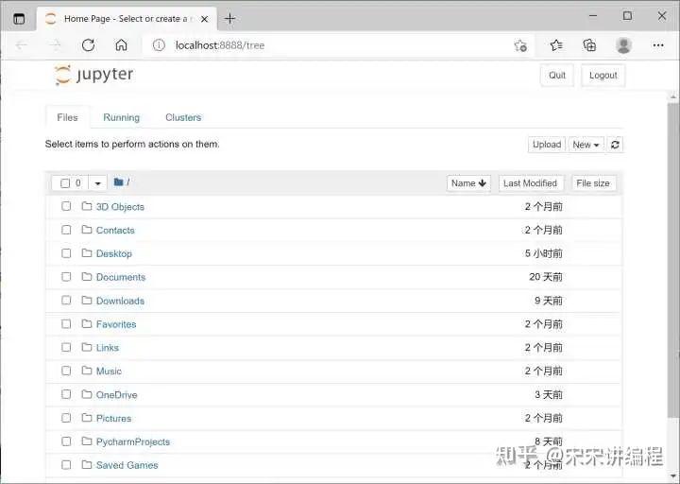Close the Home Page tab
The image size is (680, 484).
[204, 19]
